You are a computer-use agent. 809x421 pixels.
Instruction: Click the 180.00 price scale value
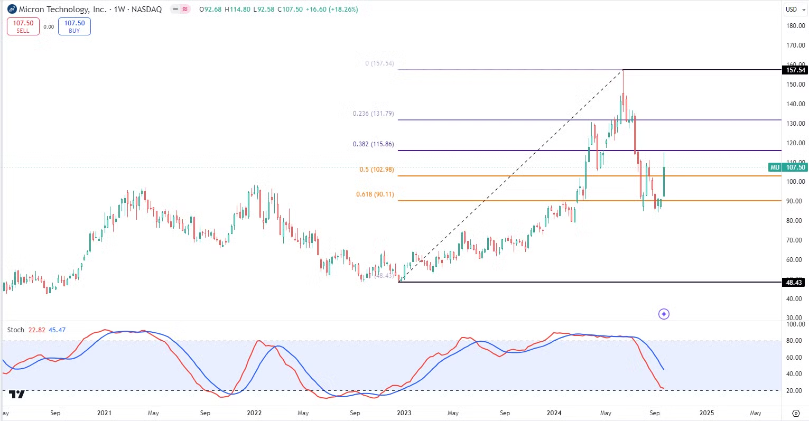(795, 26)
